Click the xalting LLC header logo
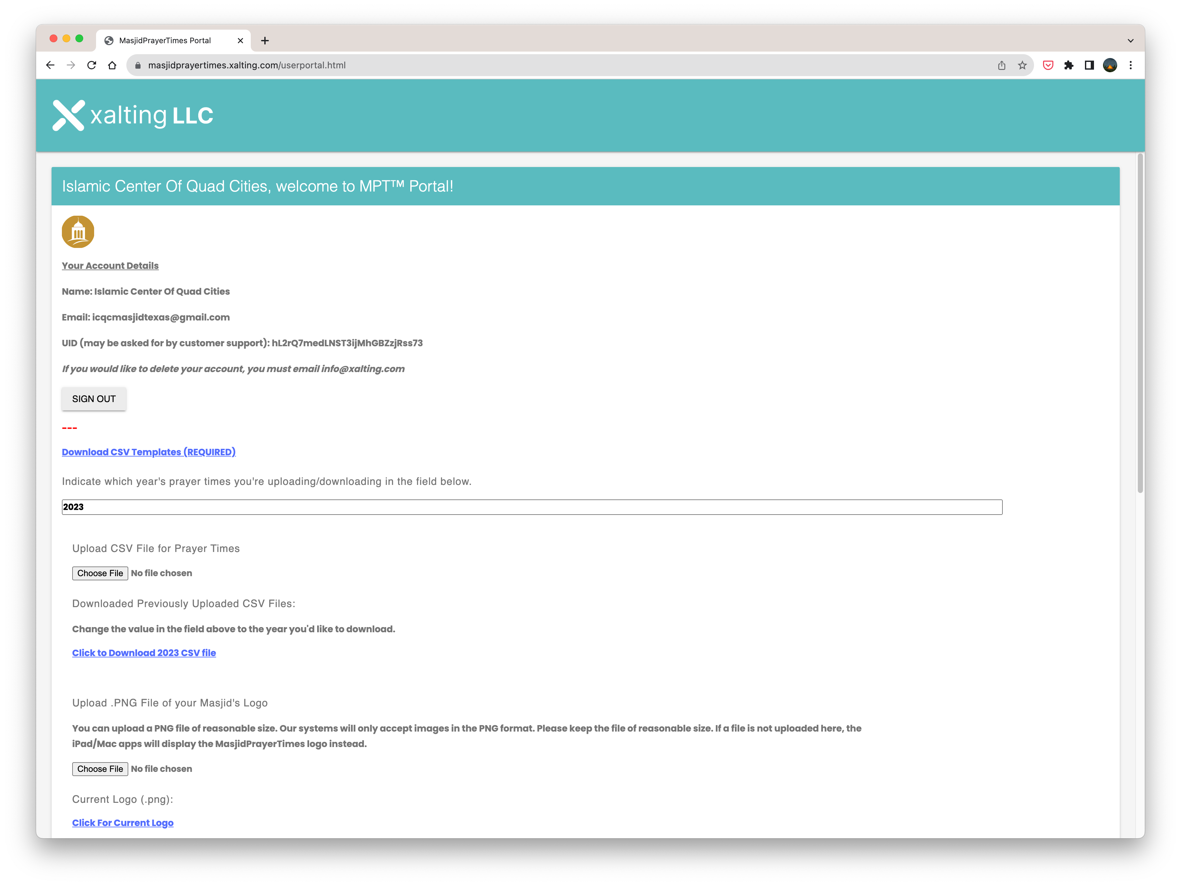The width and height of the screenshot is (1181, 886). [x=133, y=115]
